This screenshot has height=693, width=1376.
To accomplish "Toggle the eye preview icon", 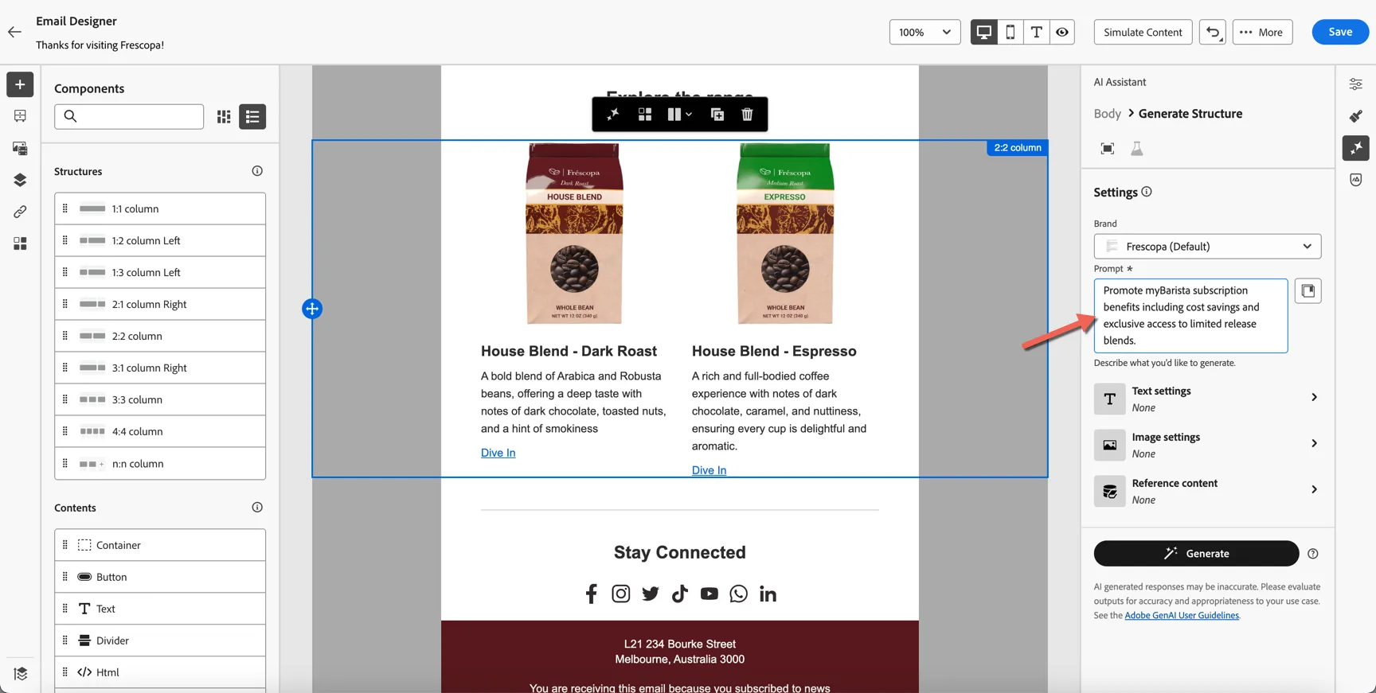I will click(1062, 32).
